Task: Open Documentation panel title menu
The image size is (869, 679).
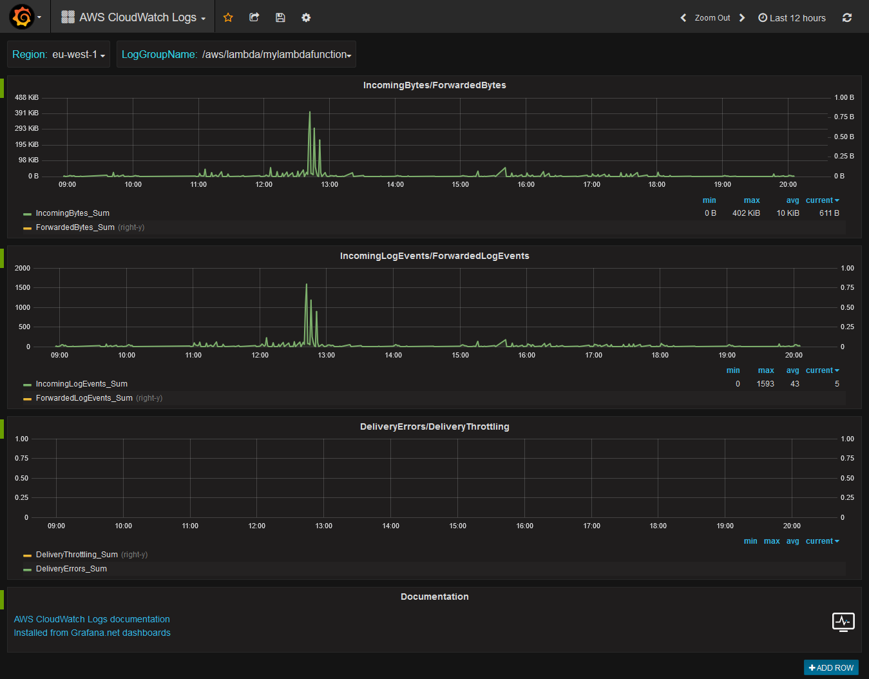Action: pos(435,597)
